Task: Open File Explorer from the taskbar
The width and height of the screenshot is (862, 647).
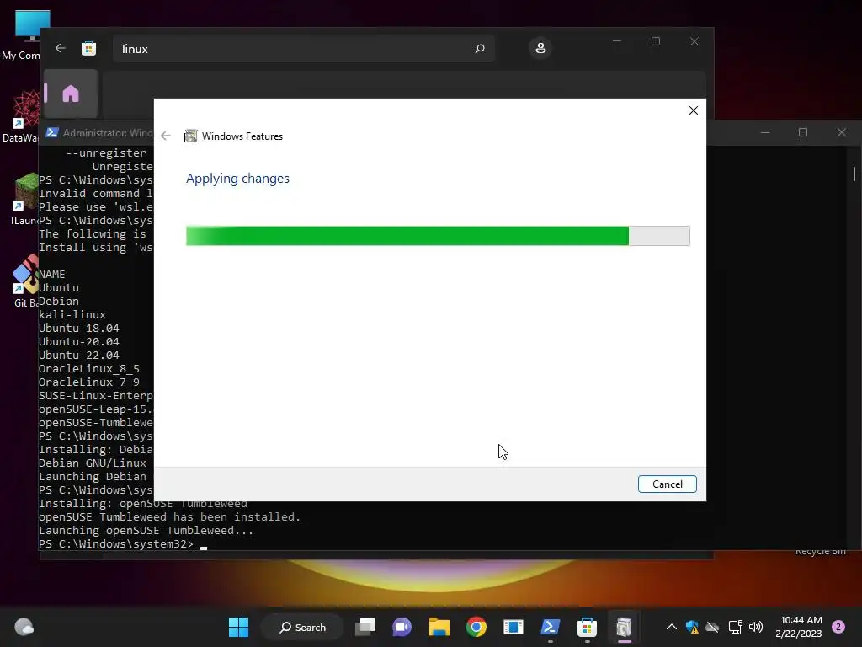Action: coord(439,627)
